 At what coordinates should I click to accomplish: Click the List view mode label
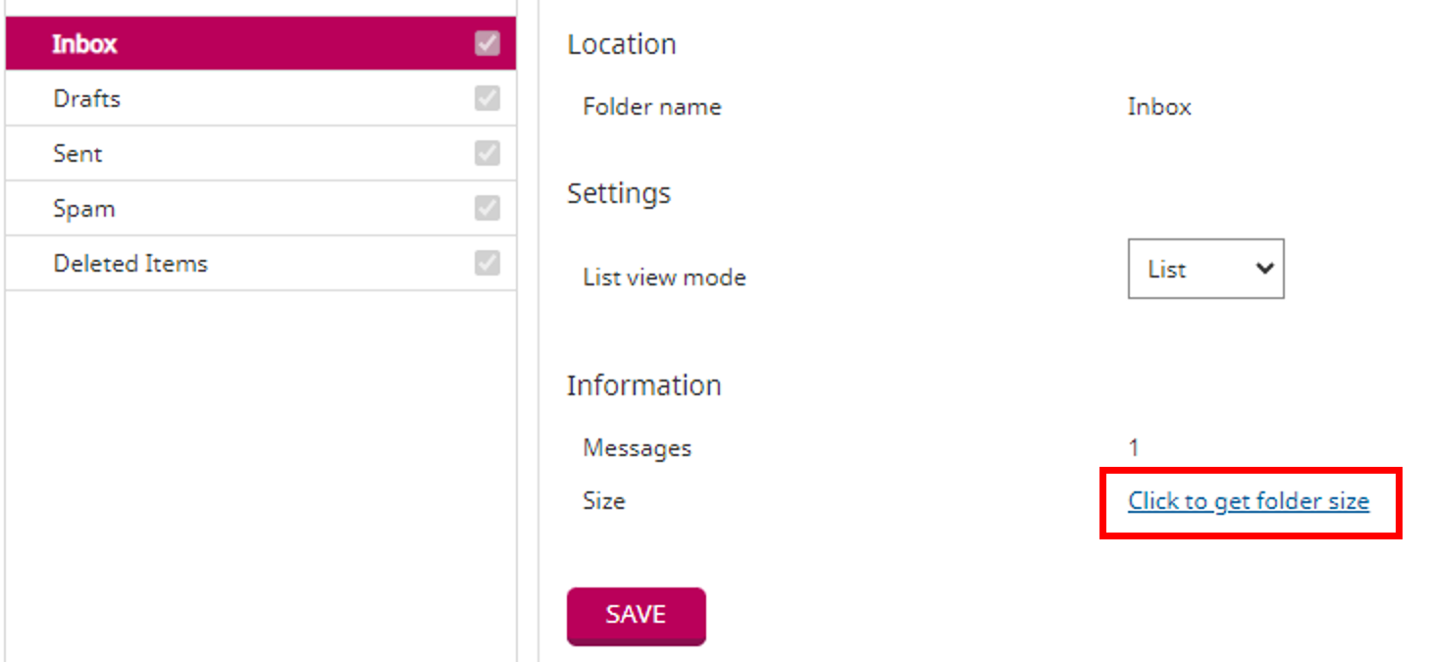(x=664, y=277)
